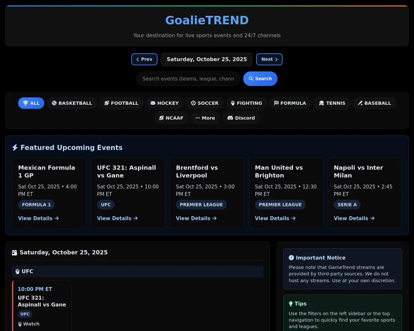View Details for Brentford vs Liverpool
414x331 pixels.
point(196,219)
